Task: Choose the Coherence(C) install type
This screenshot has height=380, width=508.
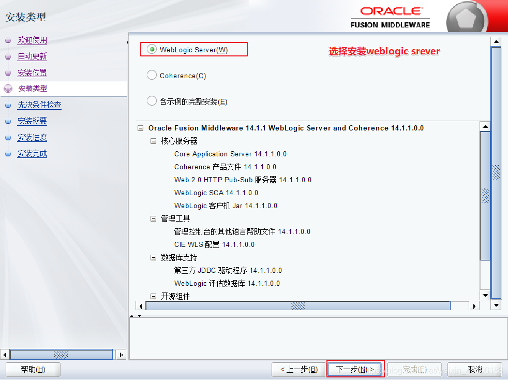Action: [152, 75]
